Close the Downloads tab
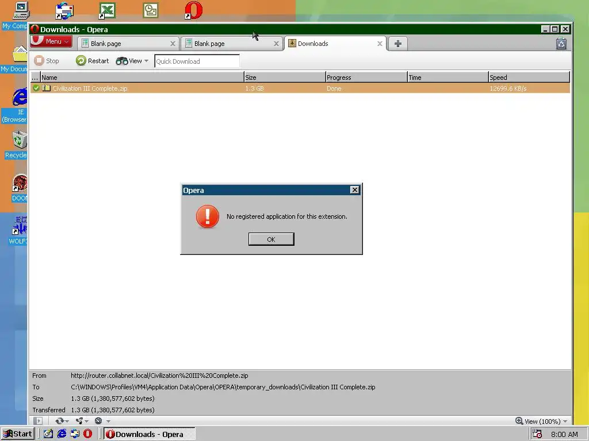This screenshot has width=589, height=441. click(380, 44)
